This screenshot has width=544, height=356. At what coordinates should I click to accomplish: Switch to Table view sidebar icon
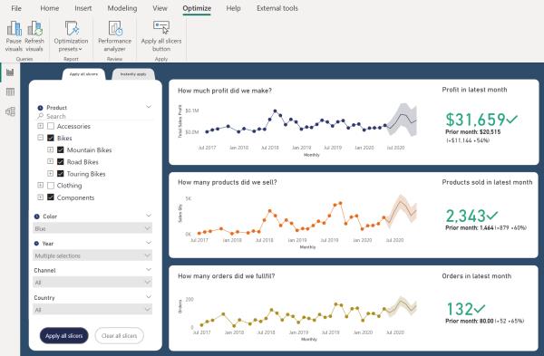pos(10,91)
